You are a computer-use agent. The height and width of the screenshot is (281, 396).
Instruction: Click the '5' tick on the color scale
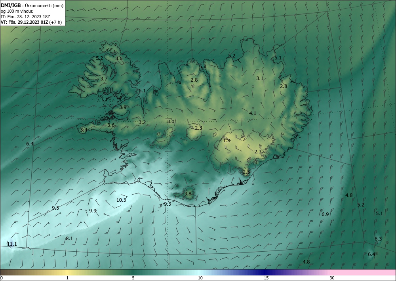133,278
